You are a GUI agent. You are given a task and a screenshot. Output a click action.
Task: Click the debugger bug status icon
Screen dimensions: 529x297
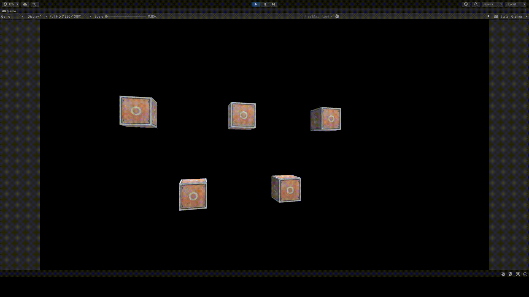[503, 274]
